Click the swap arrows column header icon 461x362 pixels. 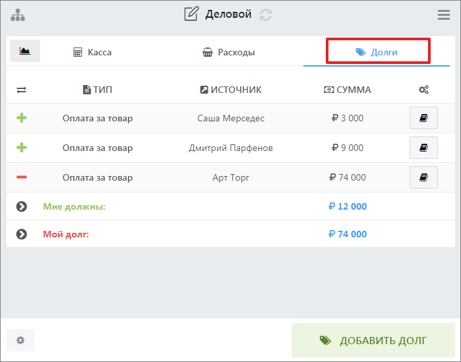22,90
